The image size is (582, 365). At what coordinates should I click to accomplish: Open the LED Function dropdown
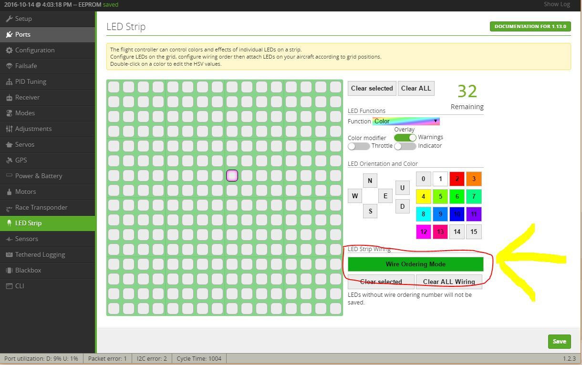(406, 121)
